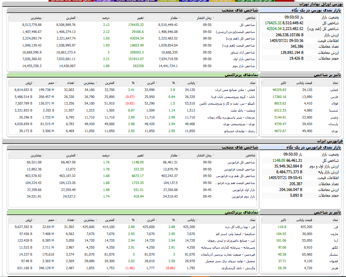Click the Farabourse trade value '204,166.047 B'
The height and width of the screenshot is (277, 346).
291,190
